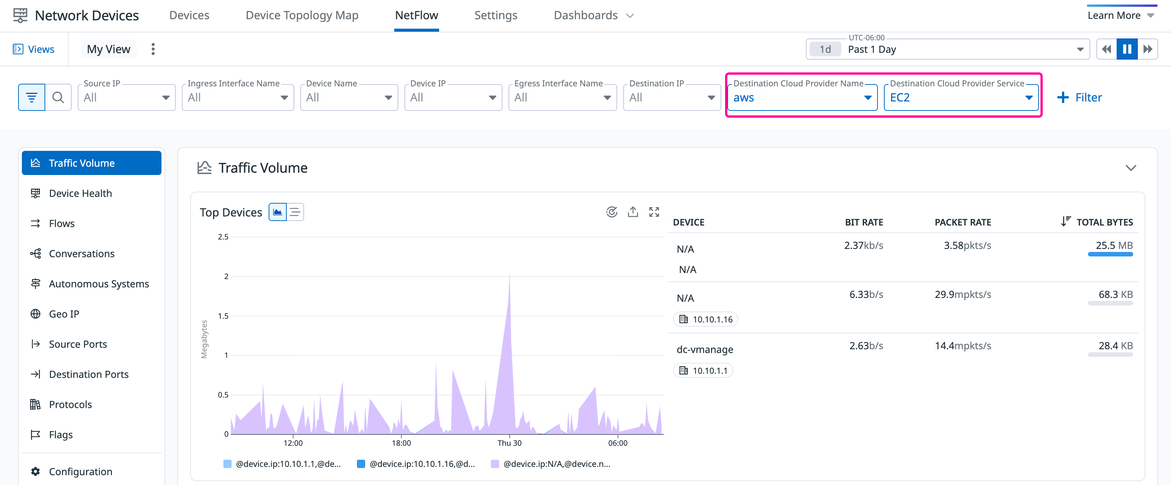The height and width of the screenshot is (485, 1171).
Task: Add a new Filter
Action: (x=1080, y=97)
